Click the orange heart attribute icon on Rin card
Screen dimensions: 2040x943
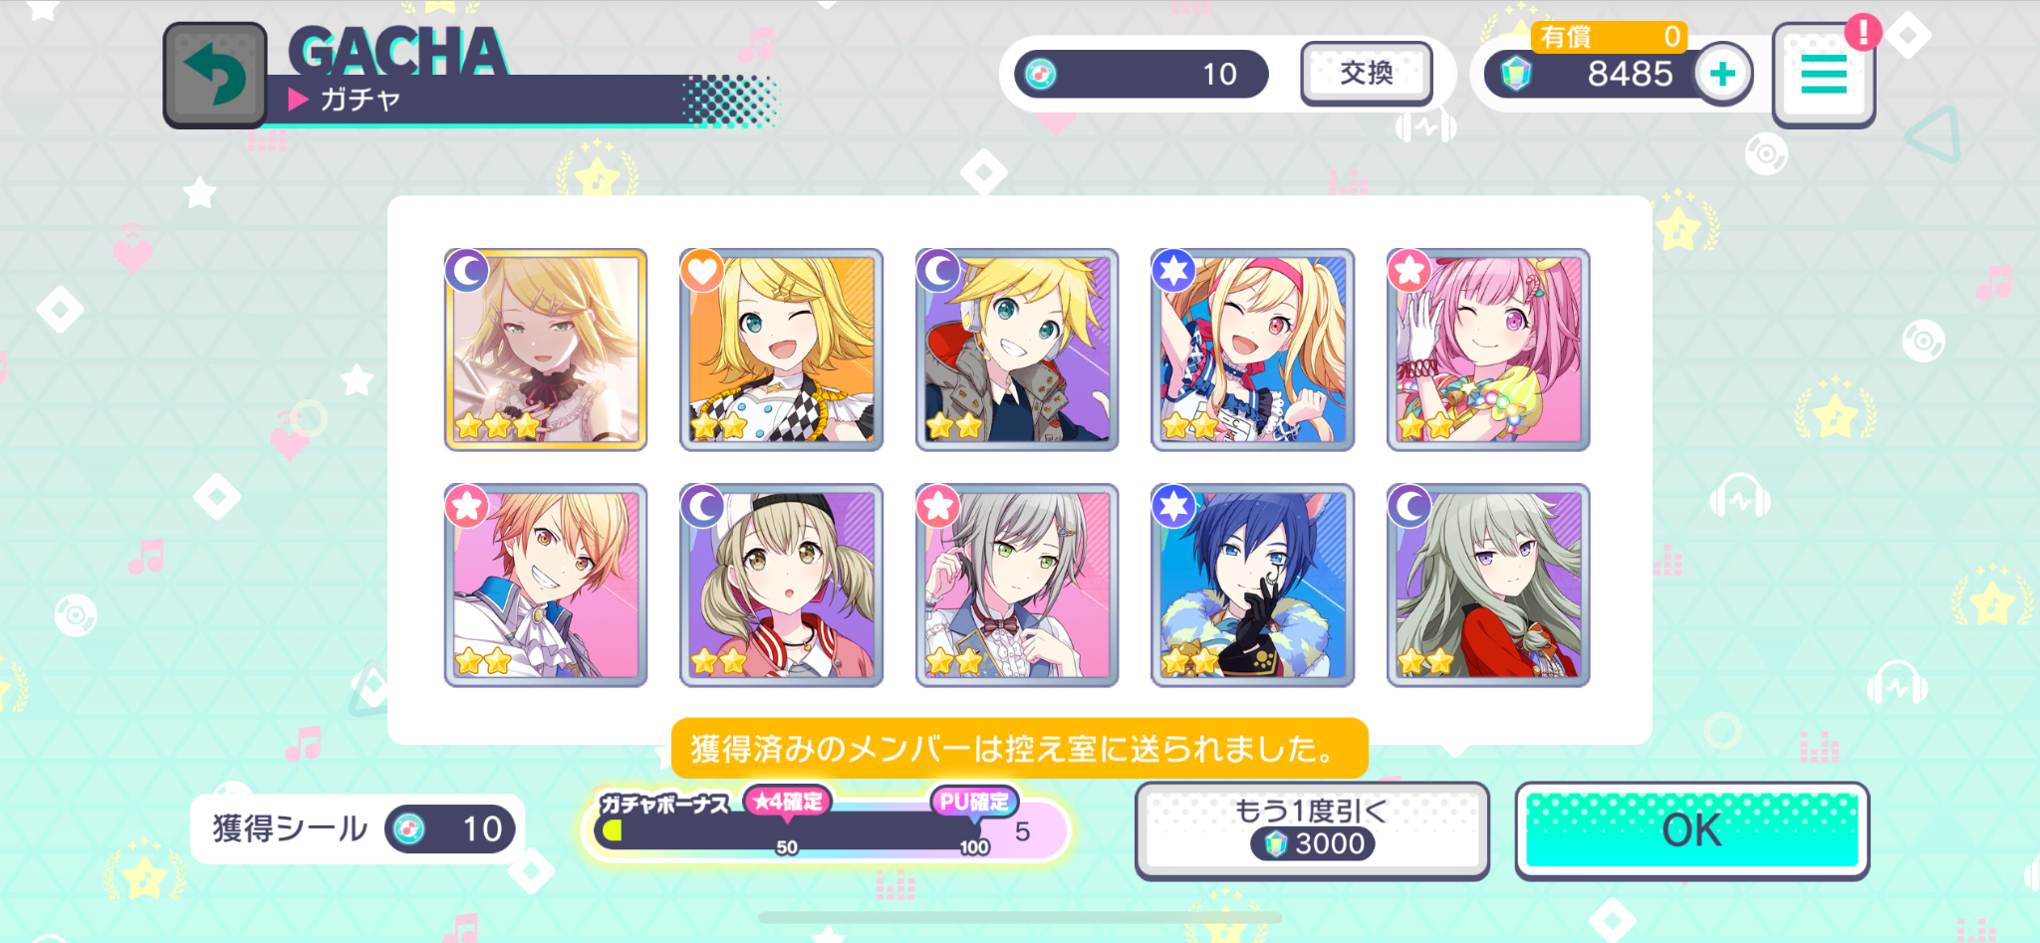click(702, 271)
